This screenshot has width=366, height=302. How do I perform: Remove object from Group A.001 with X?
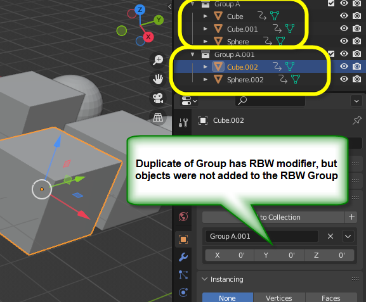[330, 236]
